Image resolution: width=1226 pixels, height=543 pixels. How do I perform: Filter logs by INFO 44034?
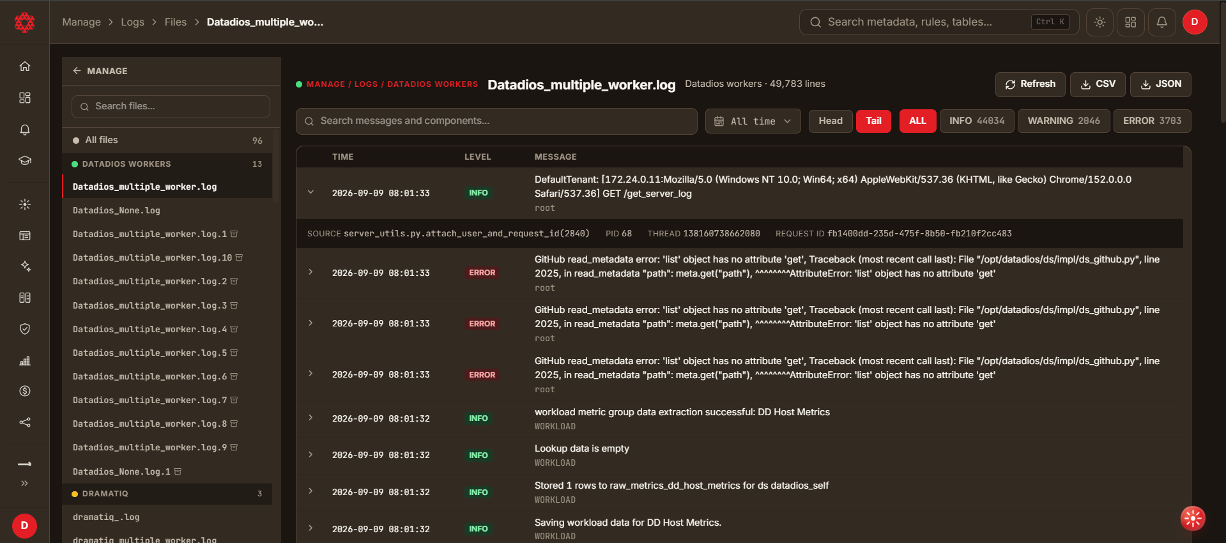pyautogui.click(x=977, y=121)
